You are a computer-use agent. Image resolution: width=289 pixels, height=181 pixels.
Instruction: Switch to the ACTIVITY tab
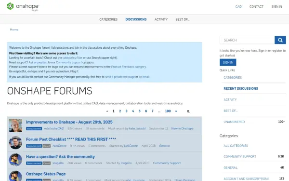pyautogui.click(x=161, y=19)
